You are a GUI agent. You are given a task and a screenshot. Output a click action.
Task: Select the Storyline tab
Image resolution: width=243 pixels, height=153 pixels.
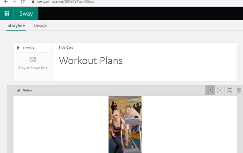(x=16, y=25)
